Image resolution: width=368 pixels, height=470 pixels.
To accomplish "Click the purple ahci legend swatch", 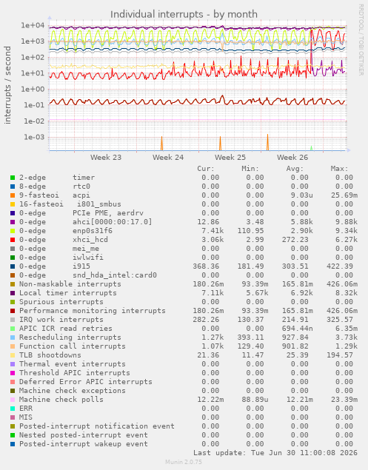I will click(13, 222).
